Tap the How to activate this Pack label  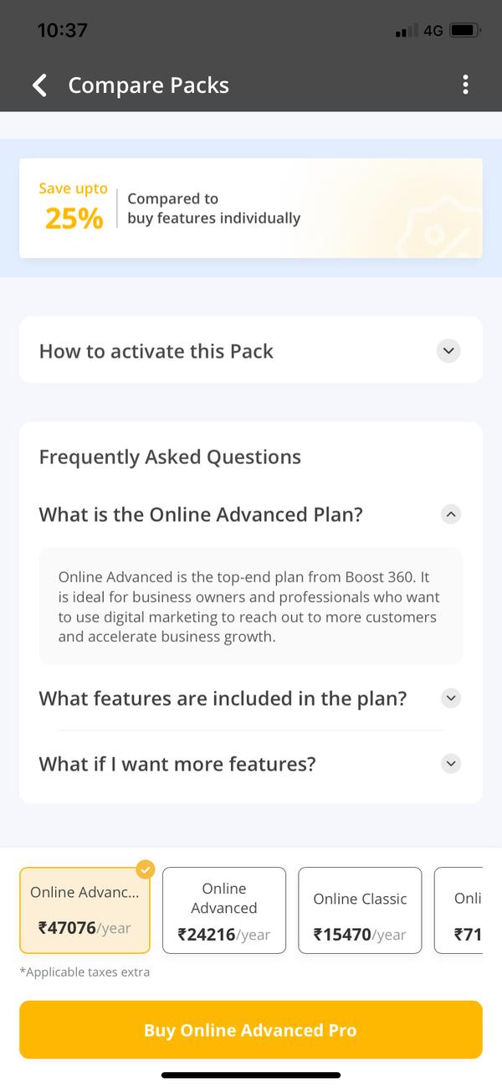tap(156, 351)
